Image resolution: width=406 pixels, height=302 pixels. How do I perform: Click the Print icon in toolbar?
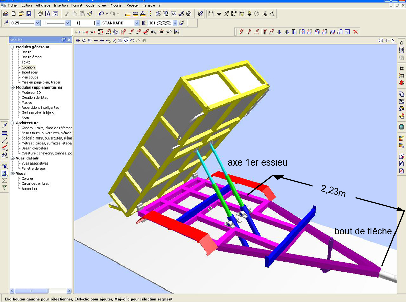tap(40, 14)
